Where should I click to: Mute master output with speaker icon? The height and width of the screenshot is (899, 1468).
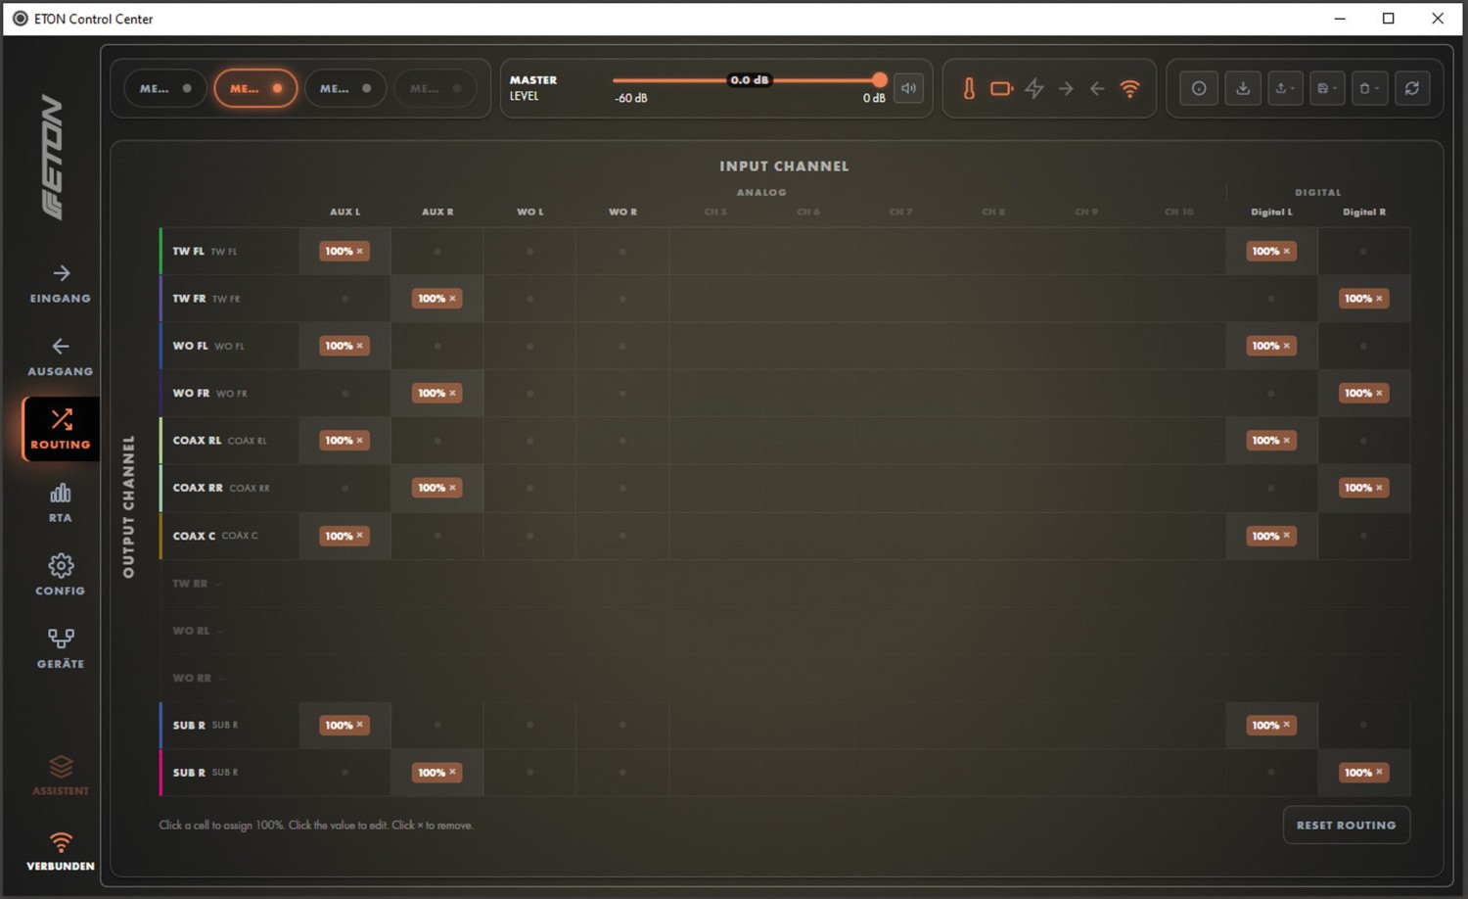(x=909, y=88)
